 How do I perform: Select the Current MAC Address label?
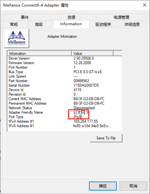pyautogui.click(x=25, y=99)
